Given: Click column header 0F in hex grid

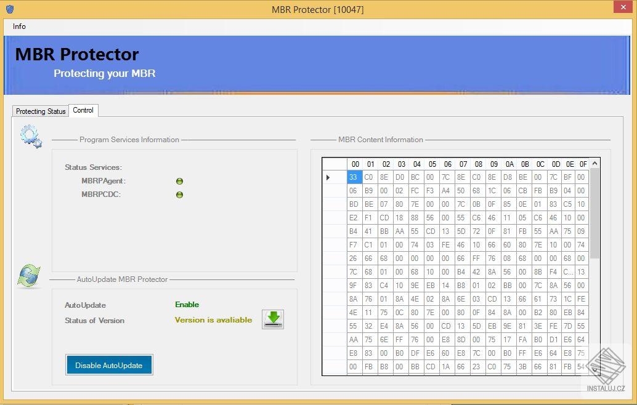Looking at the screenshot, I should coord(583,164).
